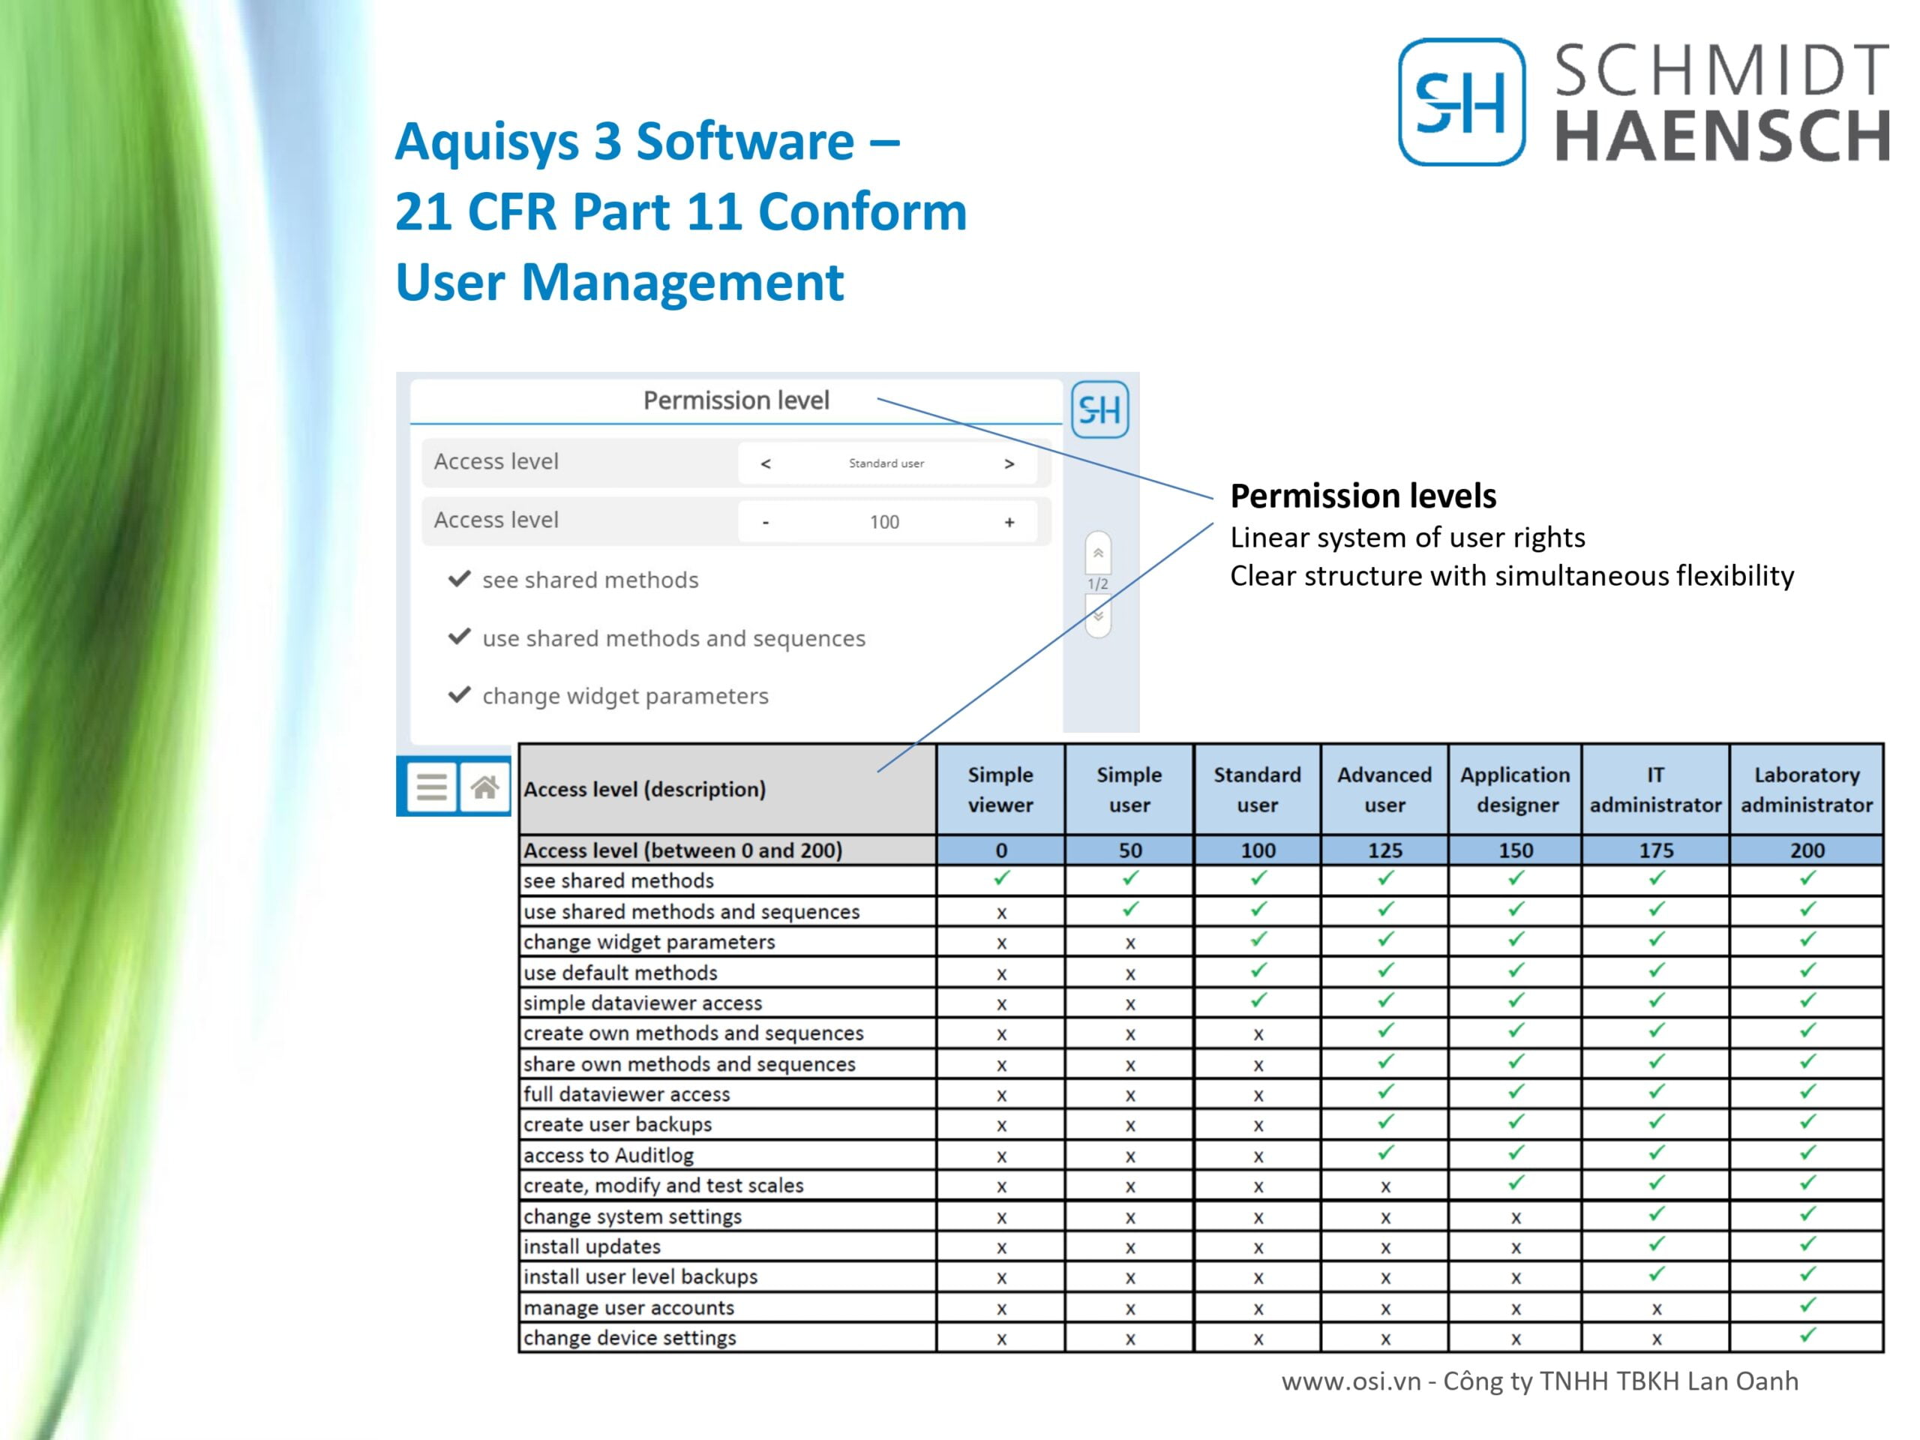Click the access level value 150 cell
Image resolution: width=1920 pixels, height=1440 pixels.
[x=1516, y=850]
